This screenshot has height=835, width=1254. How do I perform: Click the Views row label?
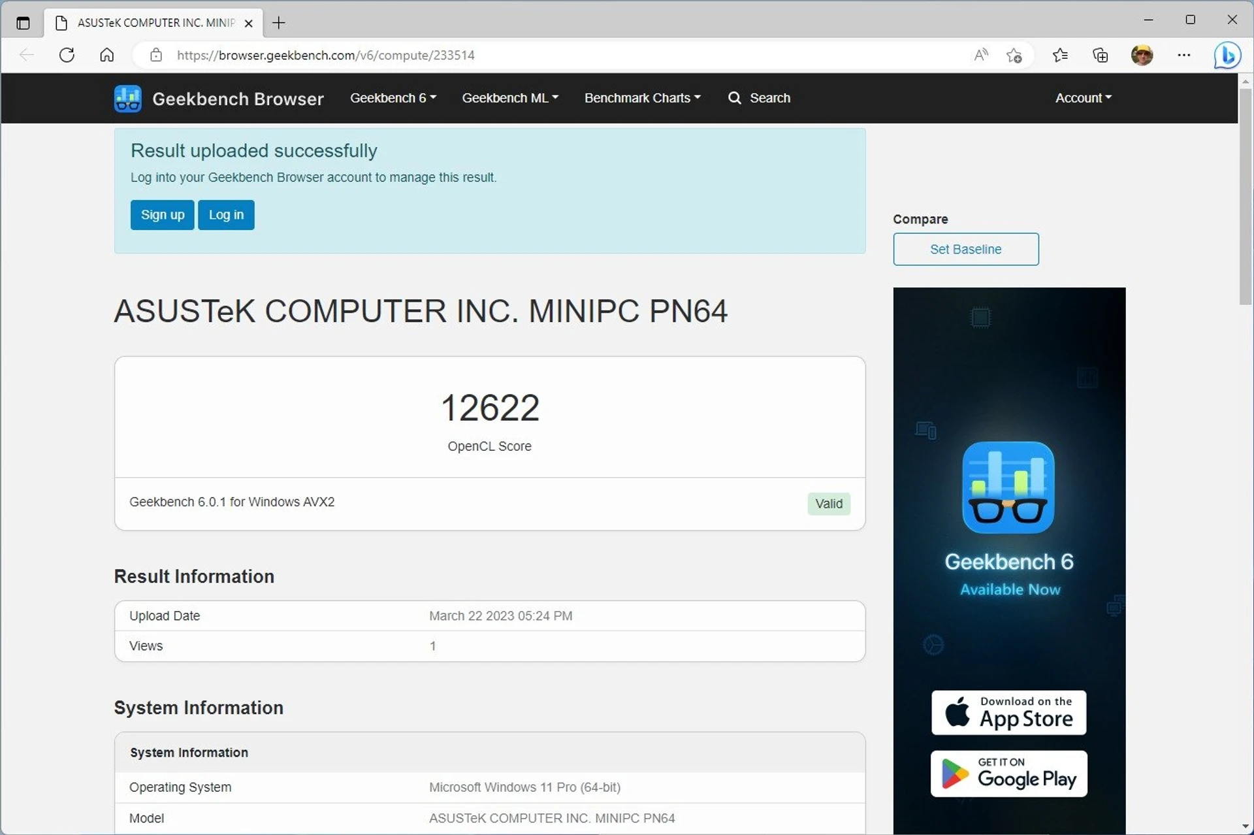pyautogui.click(x=146, y=646)
